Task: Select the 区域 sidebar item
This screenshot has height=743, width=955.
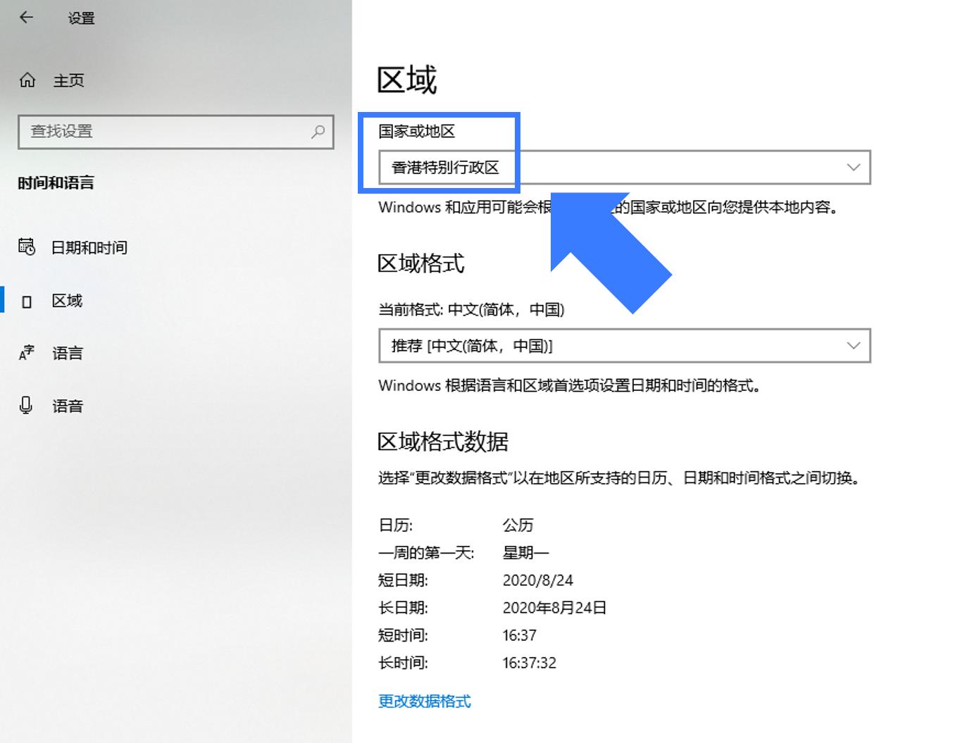Action: pos(68,300)
